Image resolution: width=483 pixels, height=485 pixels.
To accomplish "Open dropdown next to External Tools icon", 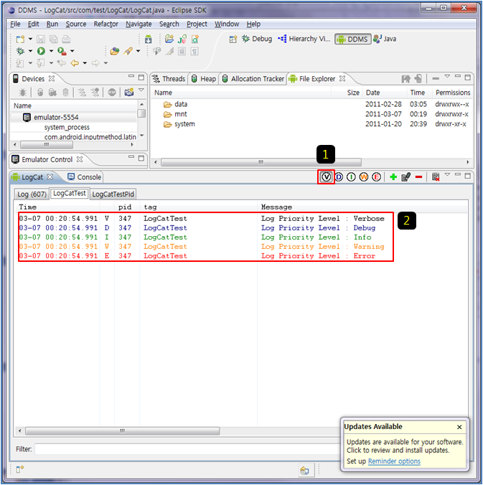I will (x=72, y=51).
